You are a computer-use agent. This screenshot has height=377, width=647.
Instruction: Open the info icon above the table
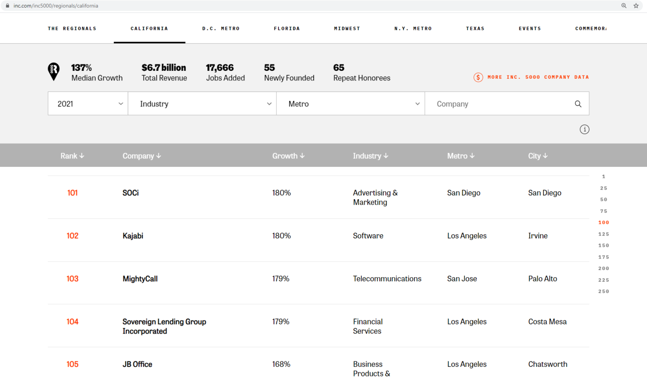584,129
